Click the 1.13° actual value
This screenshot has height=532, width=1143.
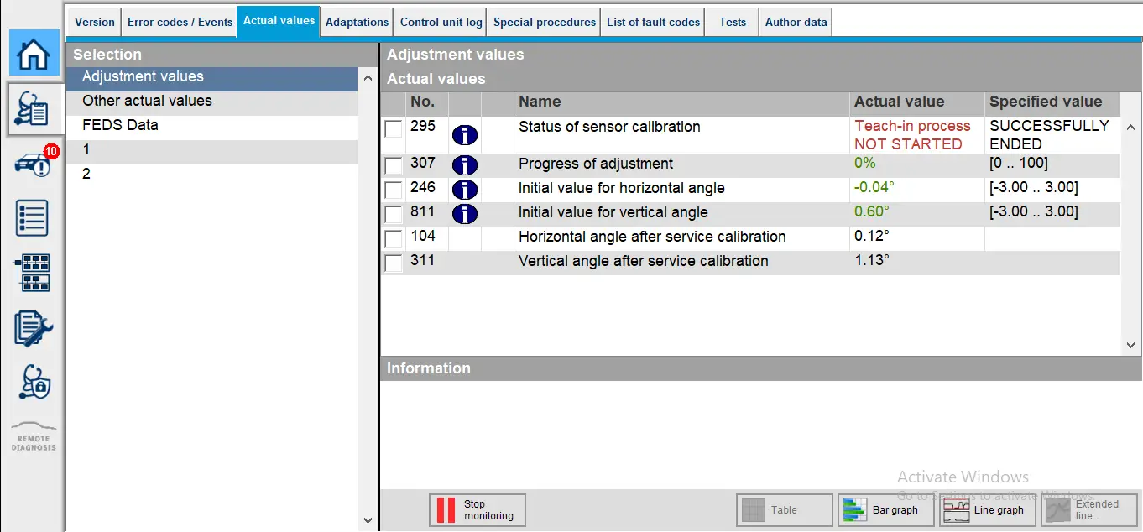point(872,261)
